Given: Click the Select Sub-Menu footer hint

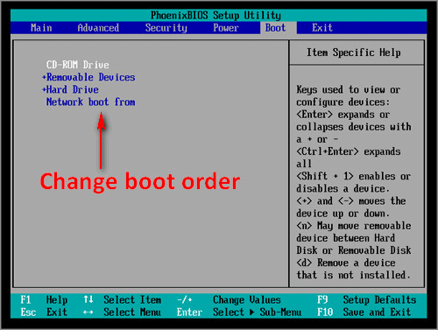Looking at the screenshot, I should click(x=257, y=312).
